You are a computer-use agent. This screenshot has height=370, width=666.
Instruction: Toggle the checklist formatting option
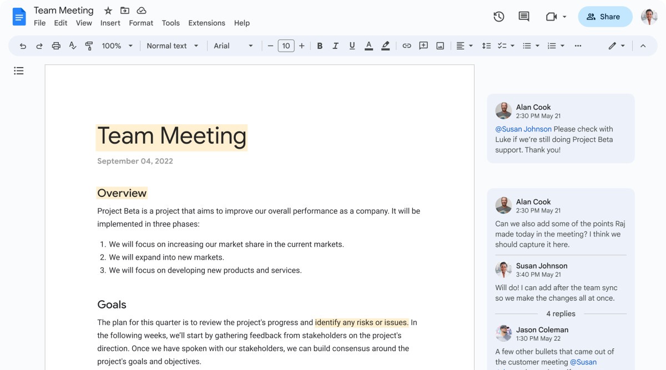(501, 45)
